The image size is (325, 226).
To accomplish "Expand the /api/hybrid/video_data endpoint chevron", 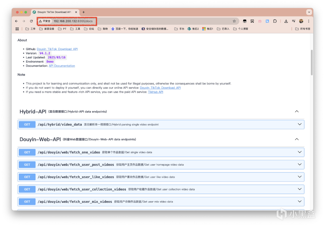I will pos(300,124).
